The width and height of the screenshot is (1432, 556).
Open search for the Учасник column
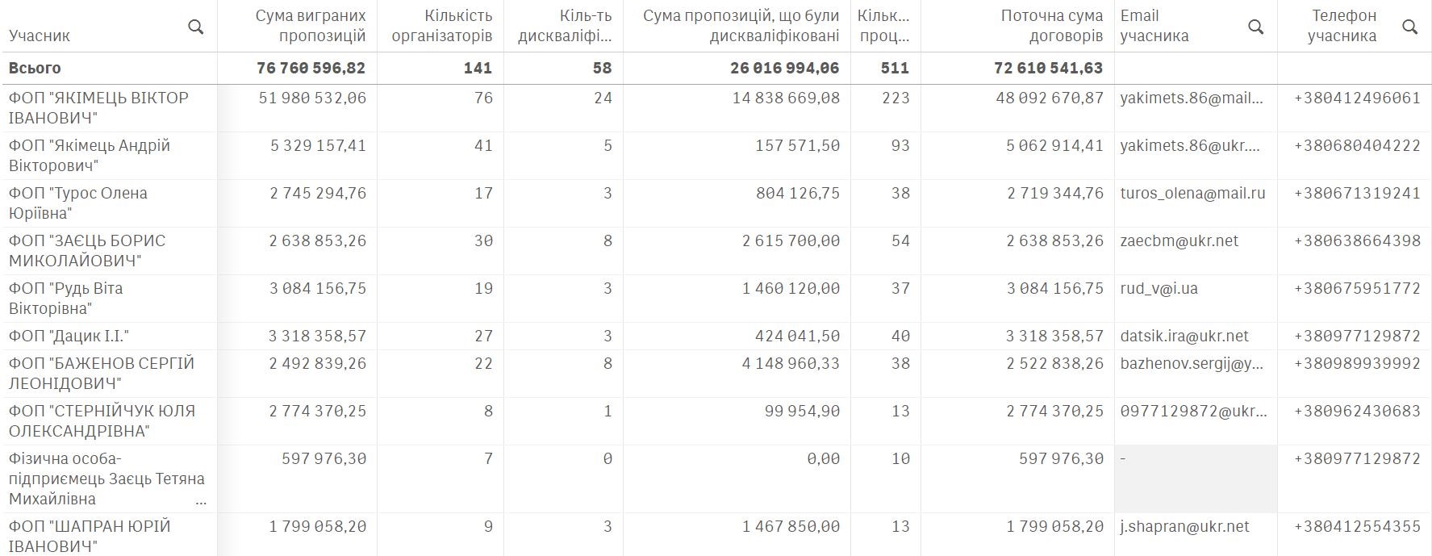pos(195,27)
